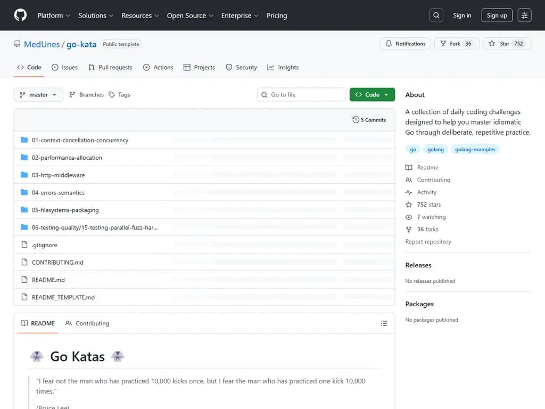Click the Activity pulse icon in About
The image size is (545, 409).
pyautogui.click(x=409, y=192)
